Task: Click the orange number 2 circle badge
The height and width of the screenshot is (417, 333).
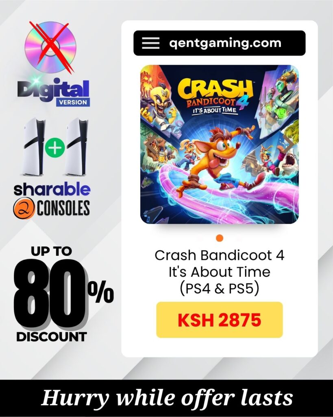Action: (x=24, y=208)
